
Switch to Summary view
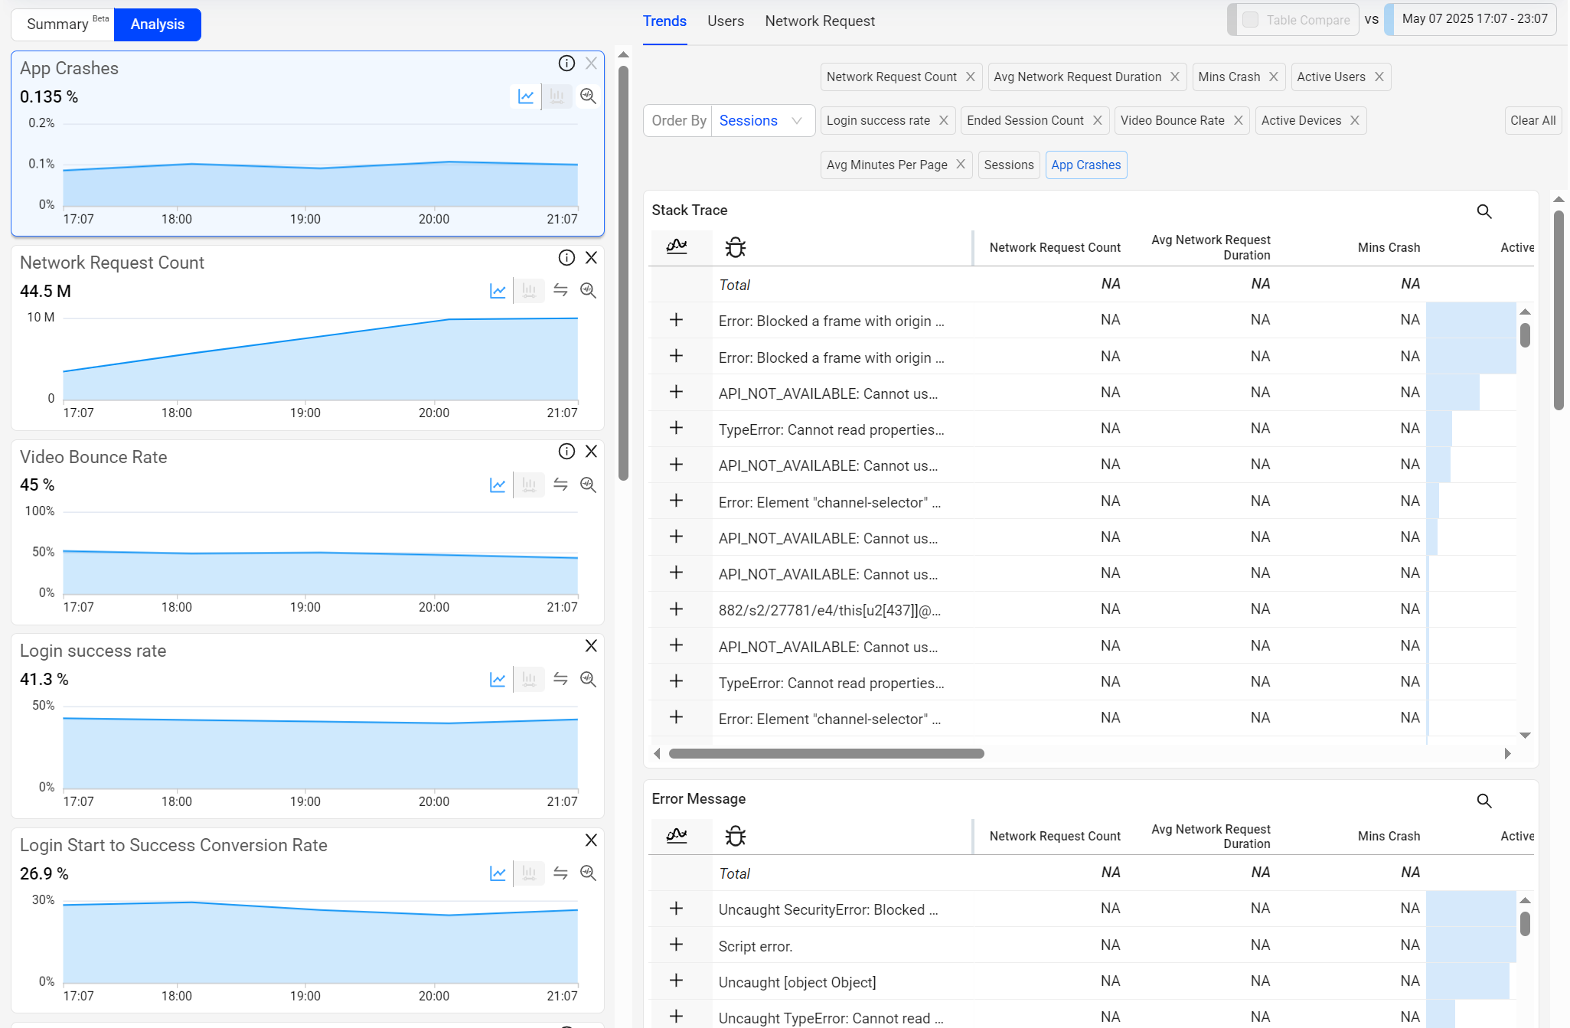tap(63, 24)
